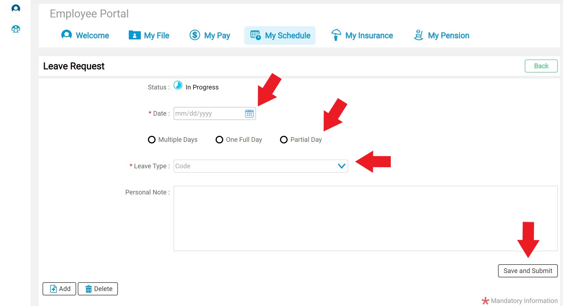Open the My Schedule tab
This screenshot has width=563, height=306.
280,35
